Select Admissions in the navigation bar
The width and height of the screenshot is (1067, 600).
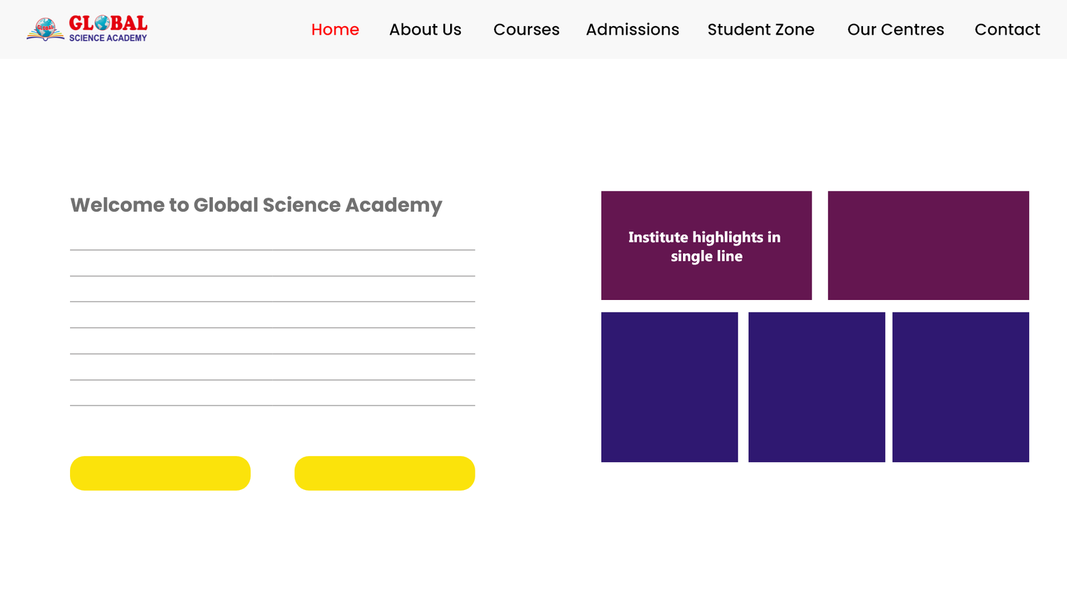pyautogui.click(x=632, y=29)
